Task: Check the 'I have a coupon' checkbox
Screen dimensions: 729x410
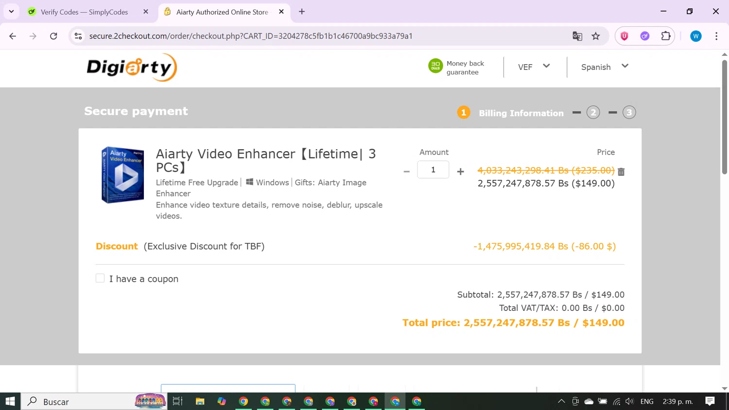Action: tap(100, 278)
